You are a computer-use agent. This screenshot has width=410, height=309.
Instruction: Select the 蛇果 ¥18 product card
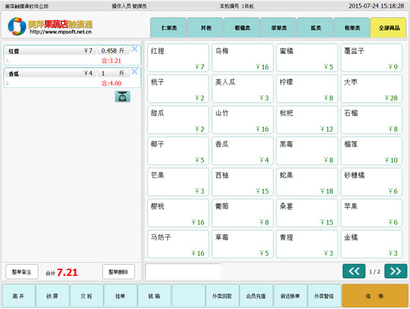click(307, 182)
